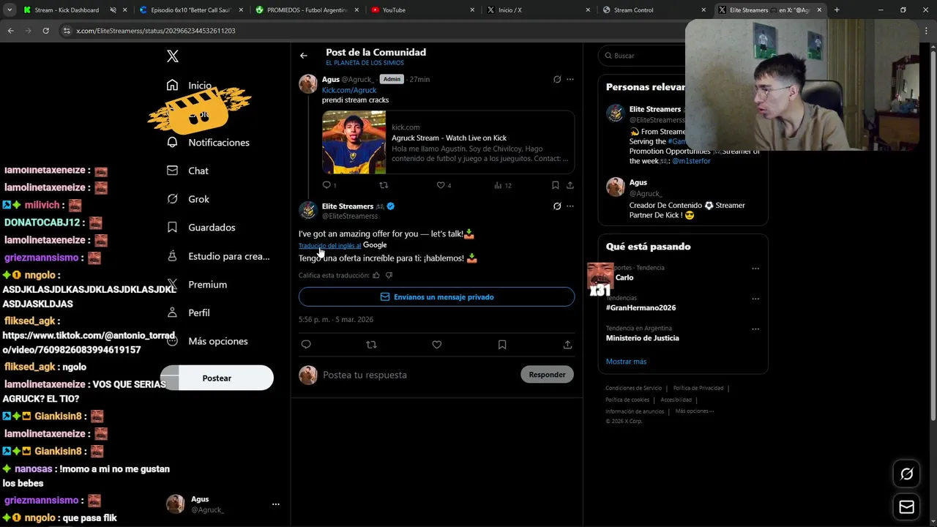Open account menu dots next to Agus
This screenshot has height=527, width=937.
pos(276,504)
